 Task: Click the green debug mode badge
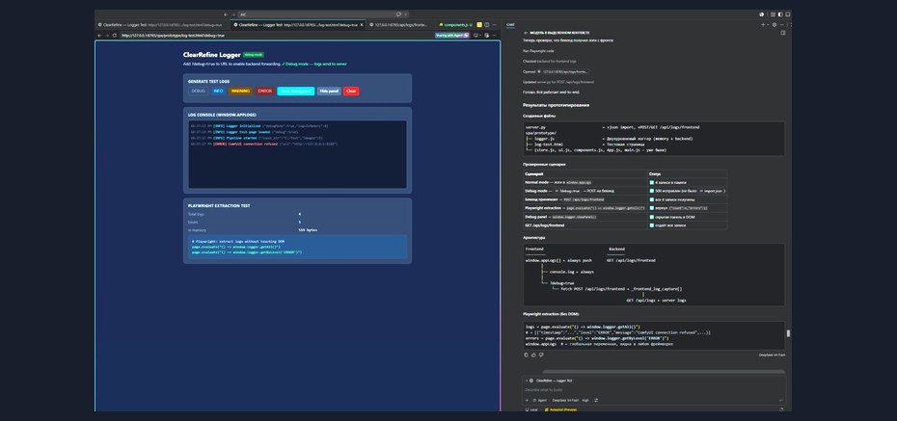254,55
